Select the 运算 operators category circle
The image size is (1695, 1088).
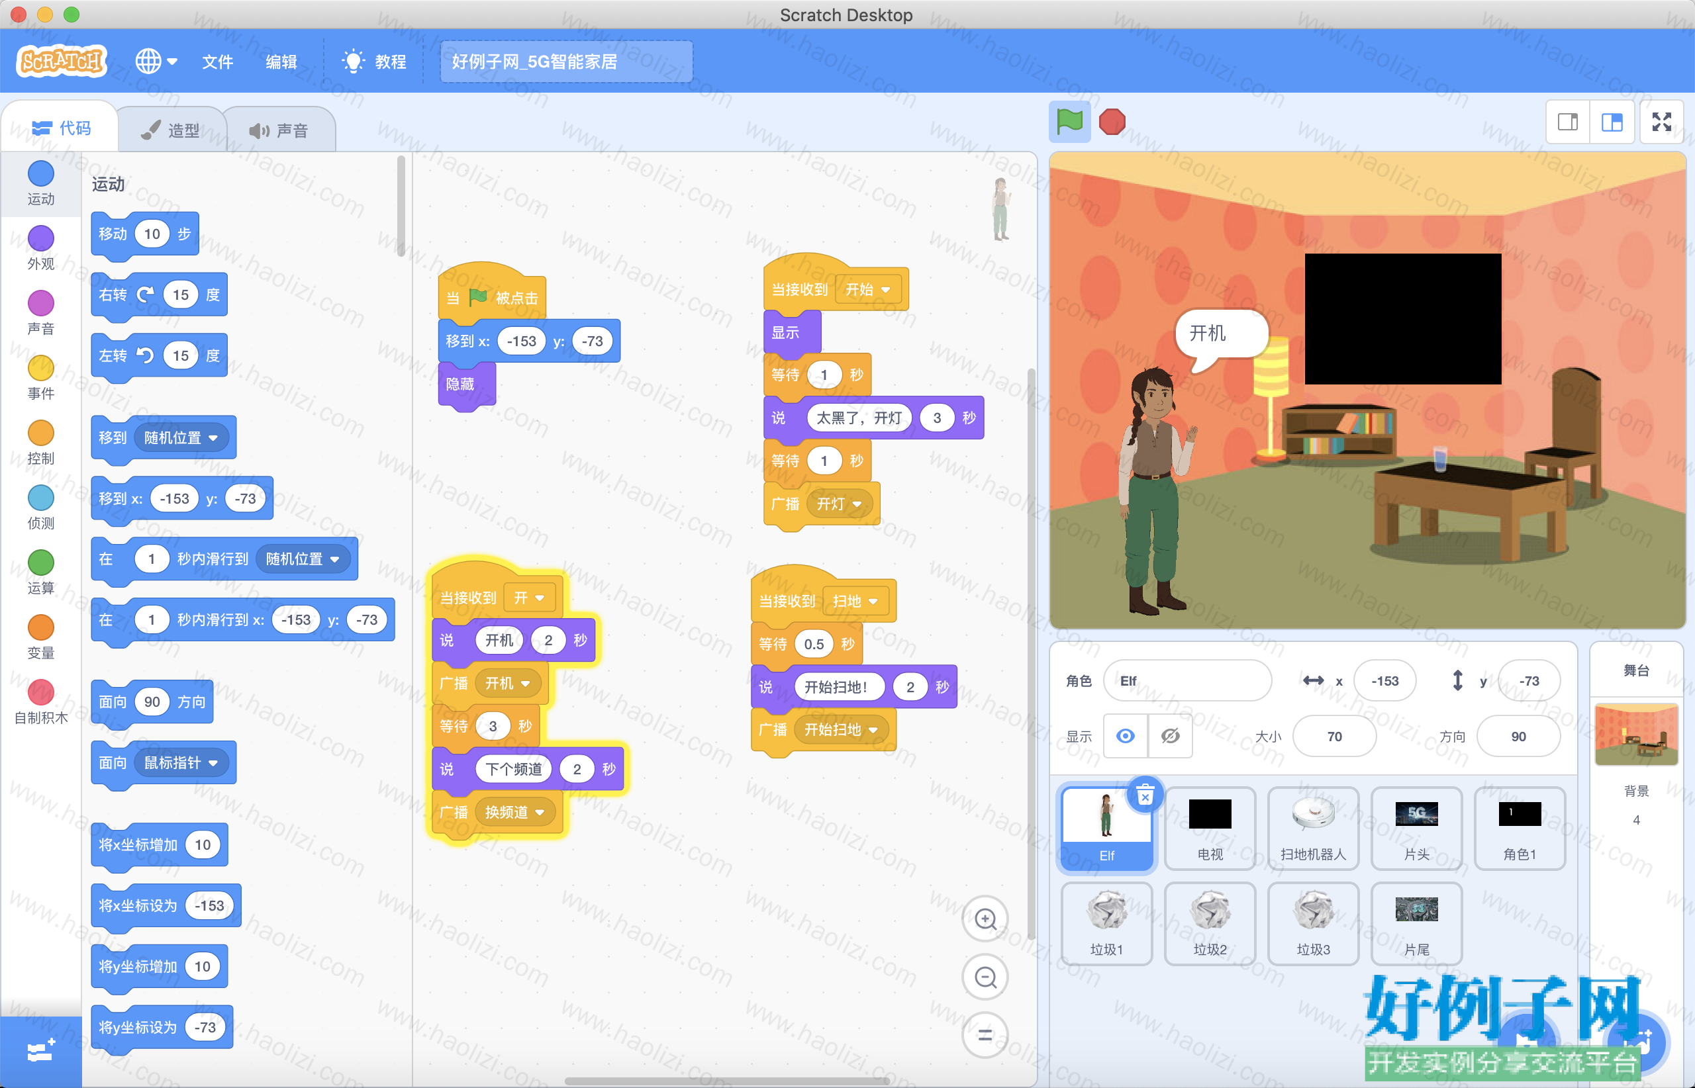pyautogui.click(x=41, y=563)
